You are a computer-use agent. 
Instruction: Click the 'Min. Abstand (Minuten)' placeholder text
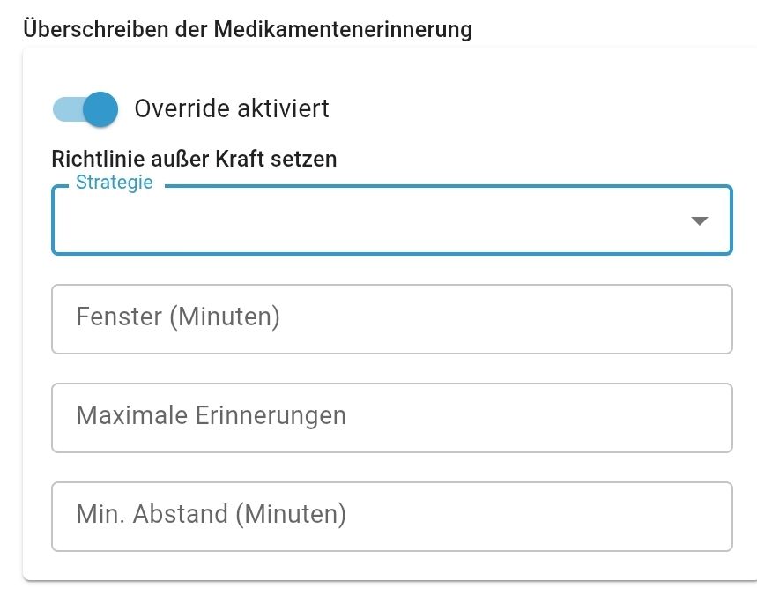(x=211, y=514)
